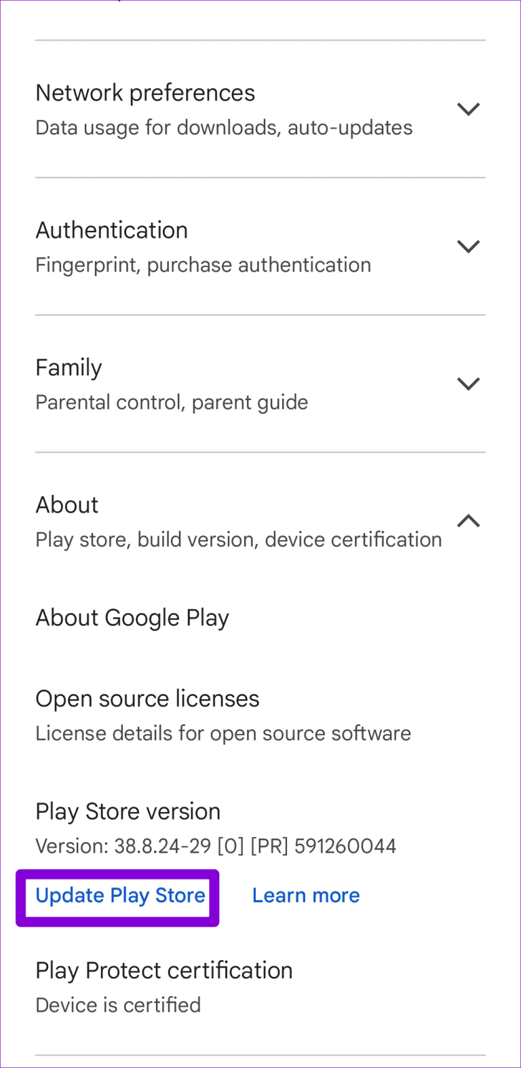Image resolution: width=521 pixels, height=1068 pixels.
Task: View Open source licenses
Action: coord(147,699)
